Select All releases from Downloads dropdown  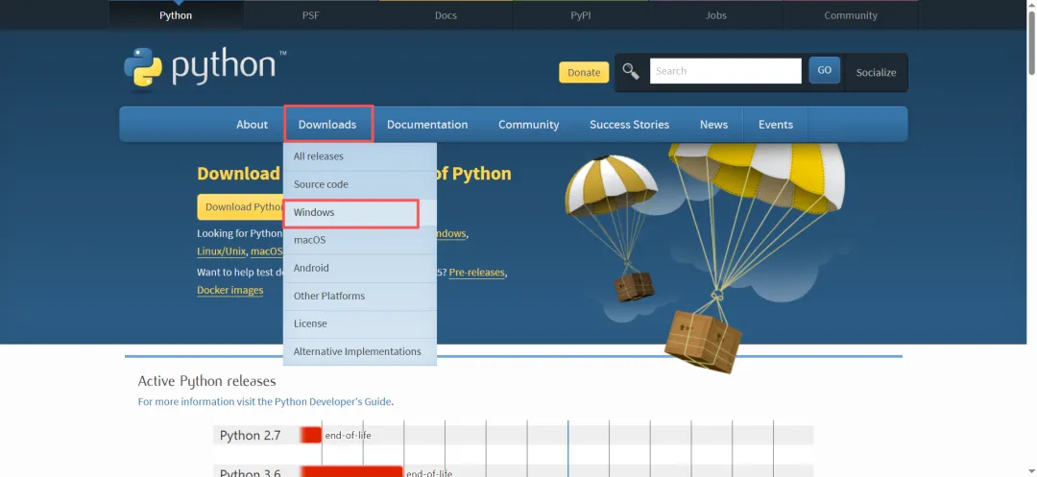coord(360,156)
